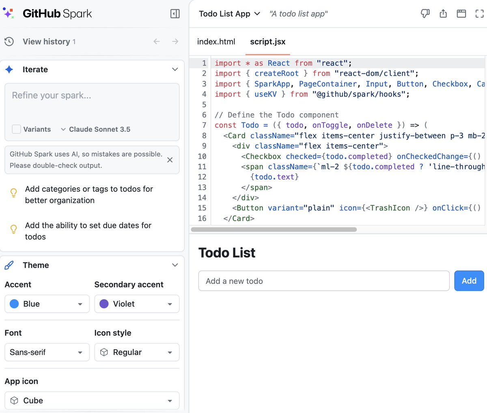Collapse the sidebar panel icon
Image resolution: width=487 pixels, height=413 pixels.
[175, 14]
